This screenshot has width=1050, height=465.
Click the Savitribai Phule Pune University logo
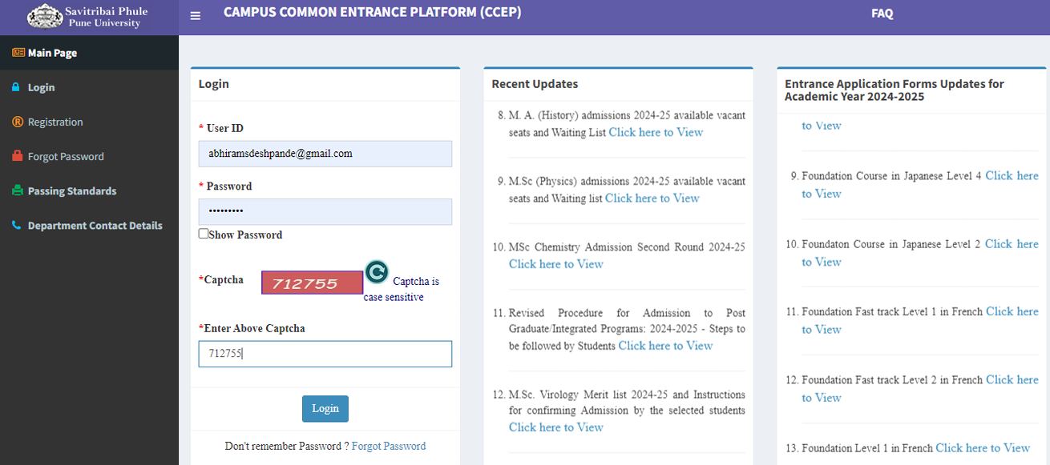[89, 17]
